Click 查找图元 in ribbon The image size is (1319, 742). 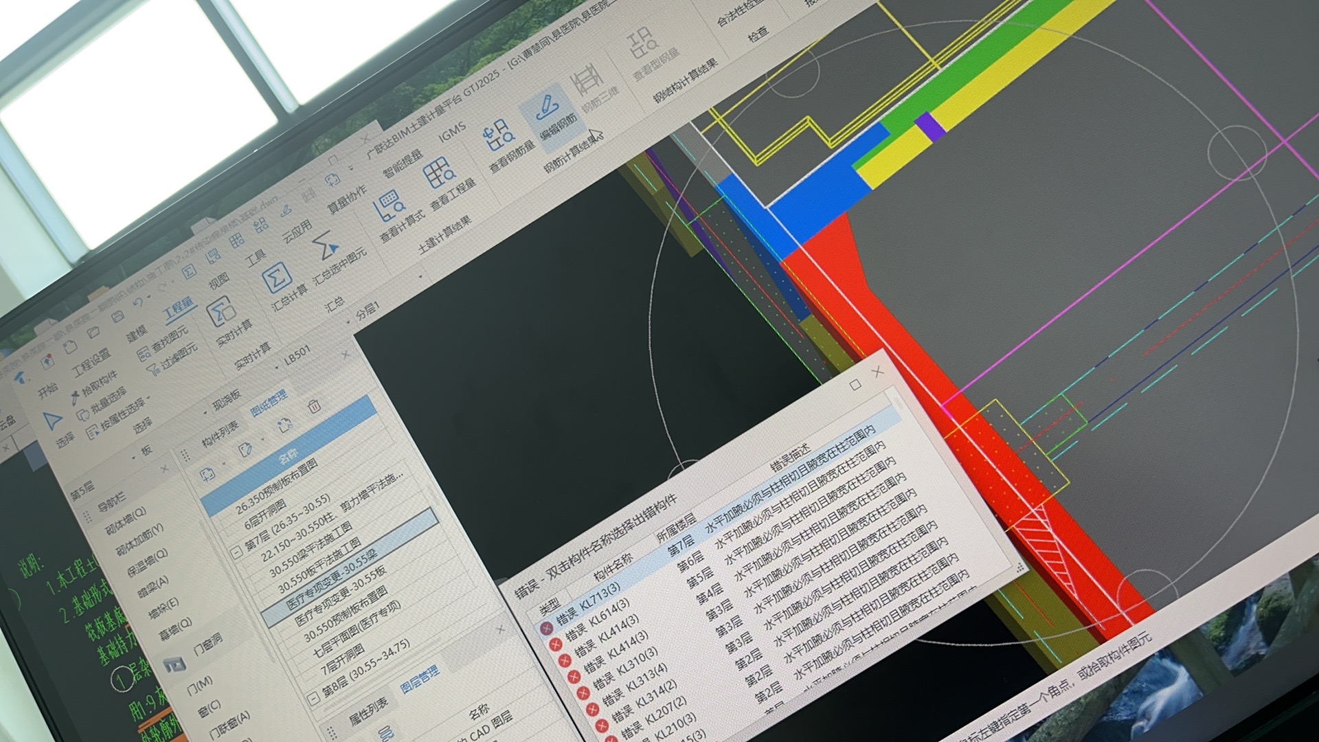[164, 344]
